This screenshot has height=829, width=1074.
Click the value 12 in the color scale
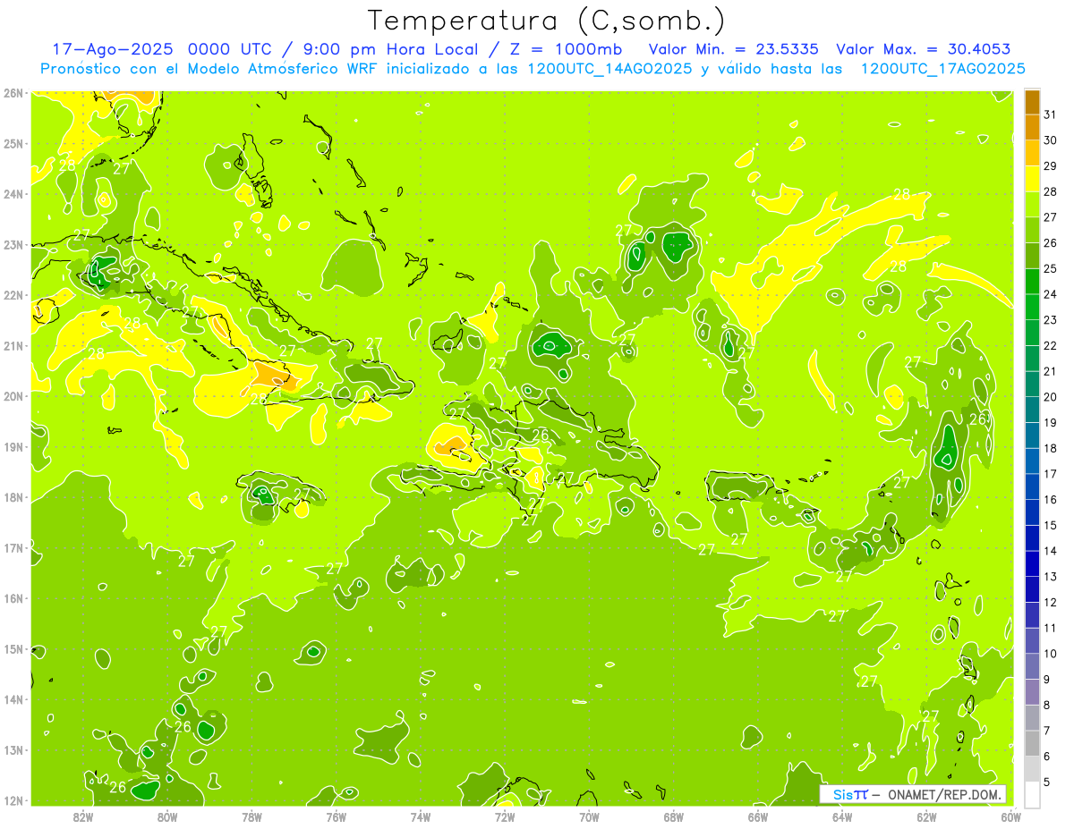tap(1051, 603)
